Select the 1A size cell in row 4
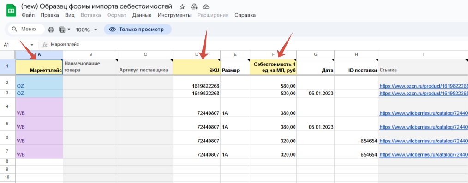Image resolution: width=468 pixels, height=183 pixels. [235, 106]
